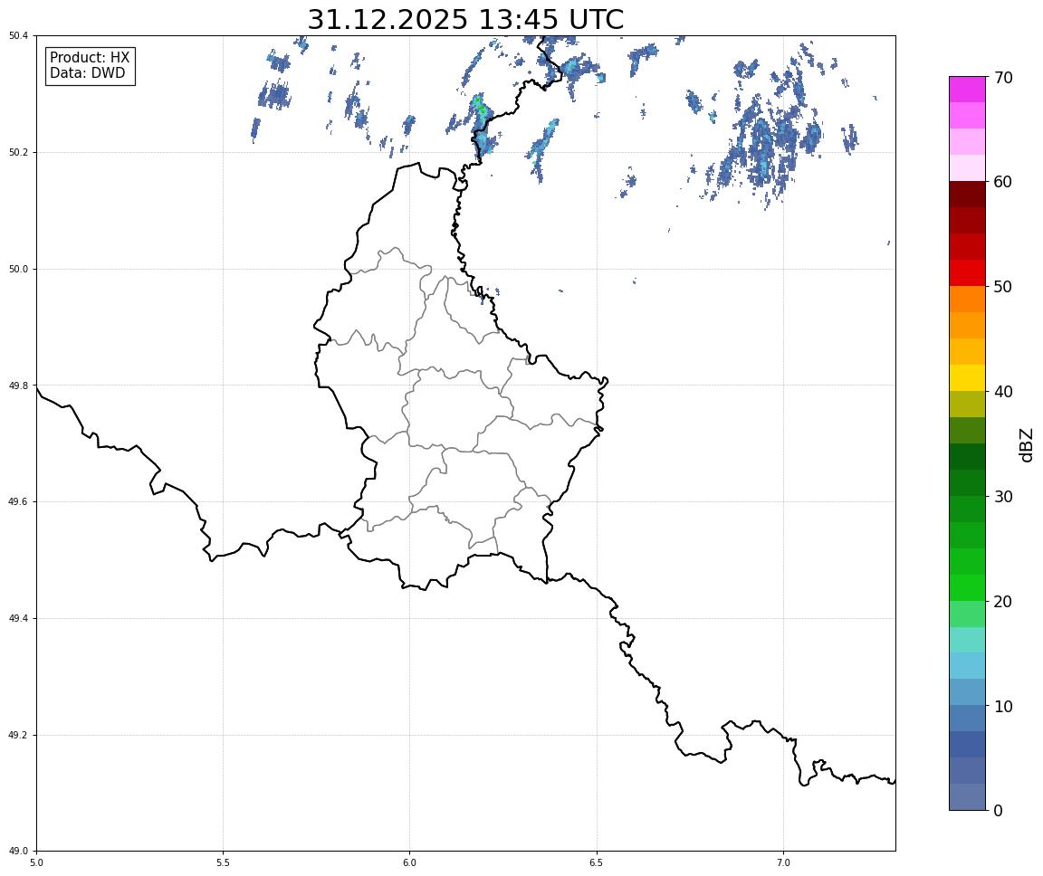The height and width of the screenshot is (876, 1043).
Task: Pick the dark maroon swatch just below the 60 dBZ tick
Action: 967,194
